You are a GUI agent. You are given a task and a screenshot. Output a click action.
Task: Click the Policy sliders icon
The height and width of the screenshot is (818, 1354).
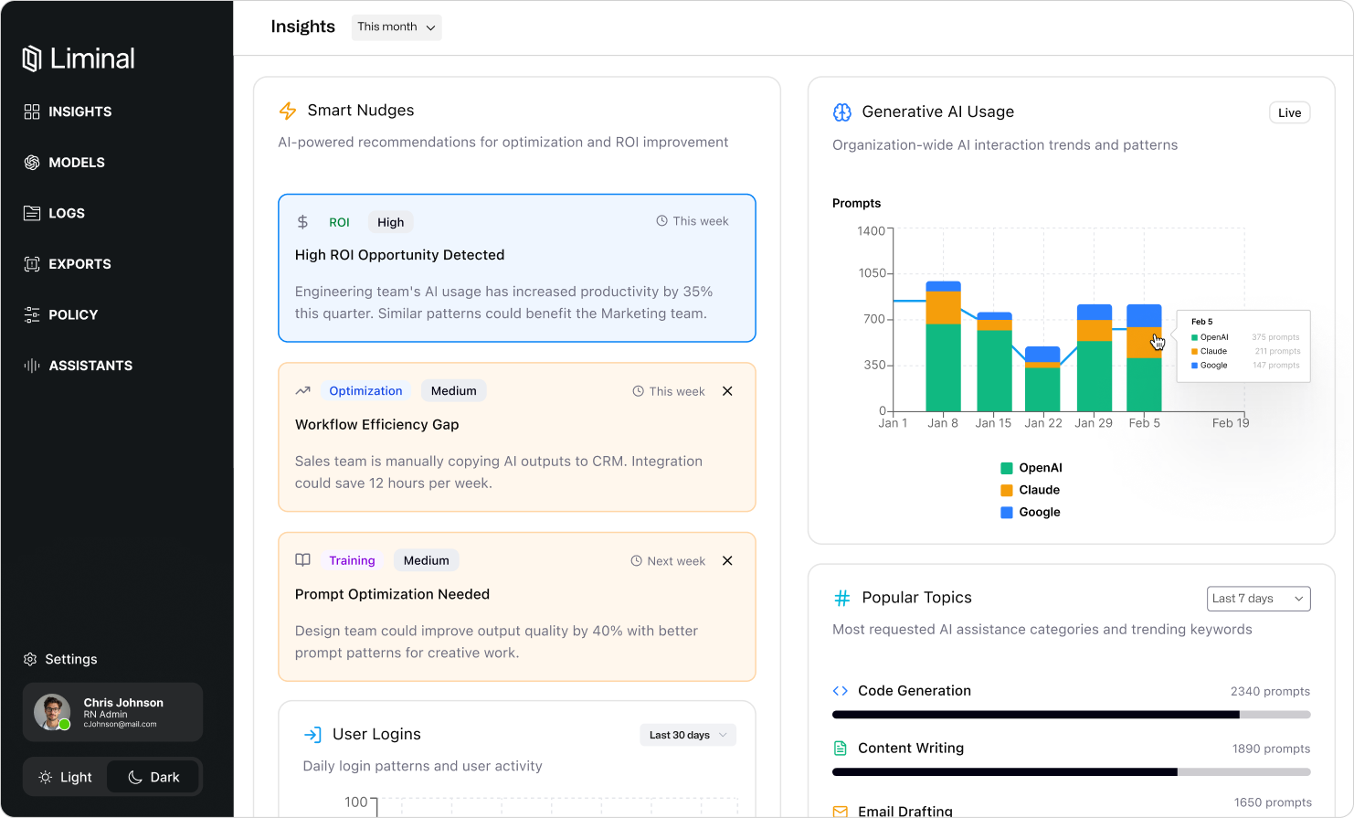coord(32,314)
